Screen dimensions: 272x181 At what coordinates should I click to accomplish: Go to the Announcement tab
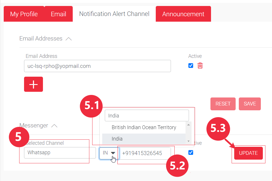[183, 14]
